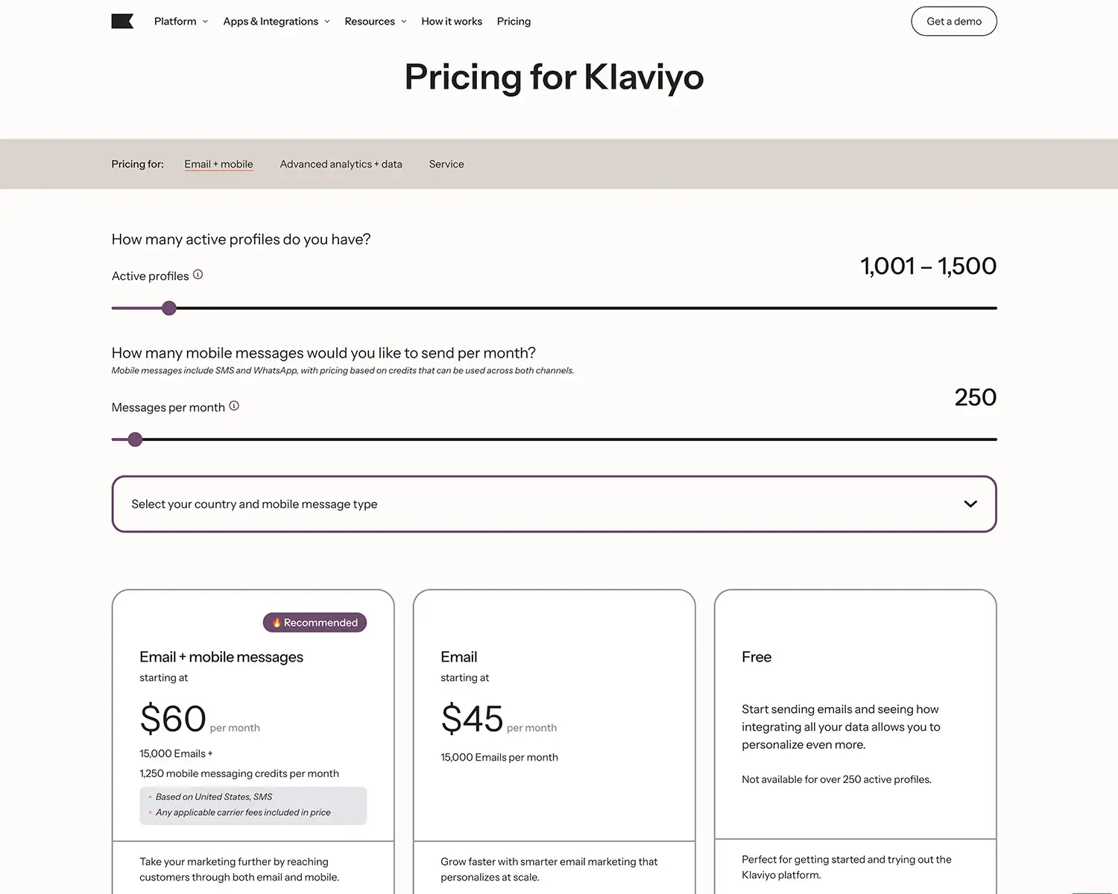Open country and mobile message type selector
The height and width of the screenshot is (894, 1118).
point(553,504)
